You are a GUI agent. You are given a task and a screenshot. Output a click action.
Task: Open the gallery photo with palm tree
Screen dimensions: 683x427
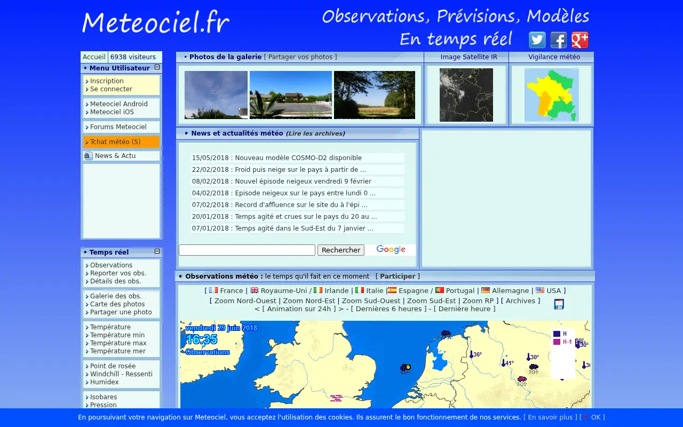[291, 95]
